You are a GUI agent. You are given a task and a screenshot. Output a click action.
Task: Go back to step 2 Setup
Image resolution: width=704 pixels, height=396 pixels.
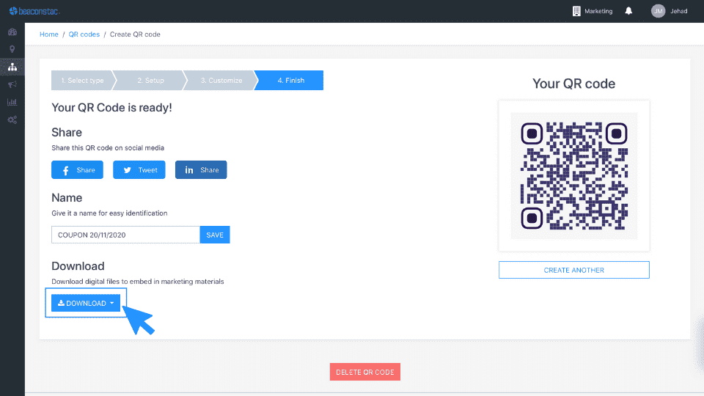click(x=151, y=81)
